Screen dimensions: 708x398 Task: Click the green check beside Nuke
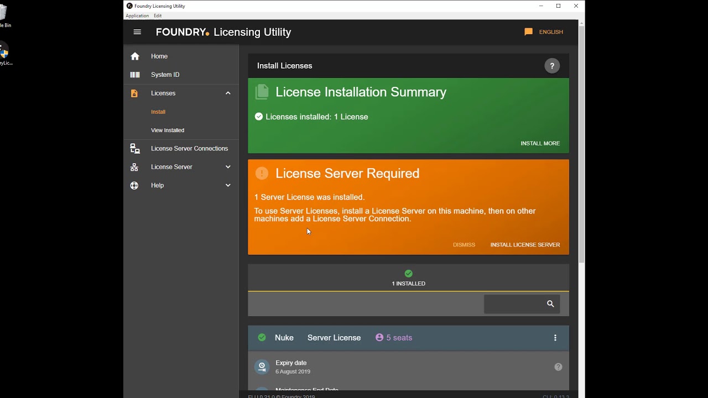tap(262, 337)
